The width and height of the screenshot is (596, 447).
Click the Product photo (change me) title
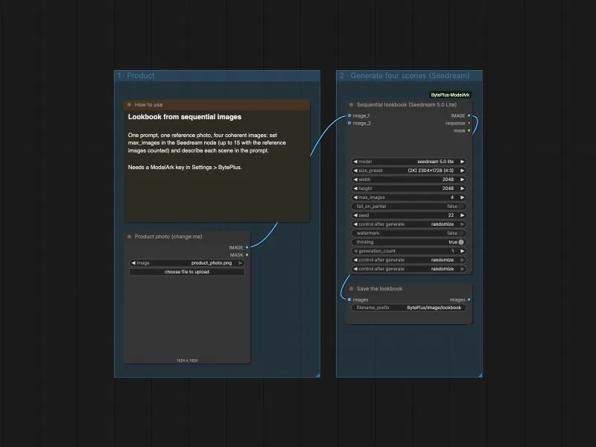click(x=168, y=236)
